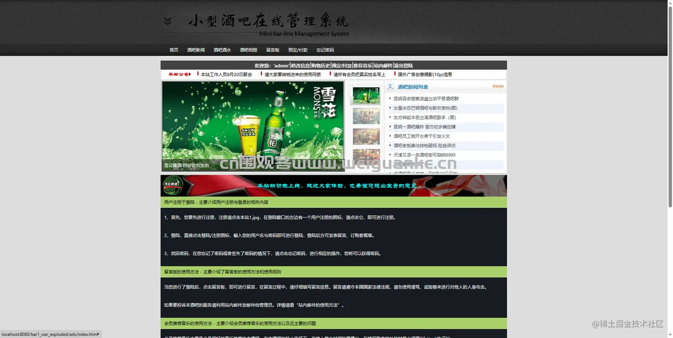
Task: Click heading 留言版的使用方法 section bar
Action: pos(334,272)
